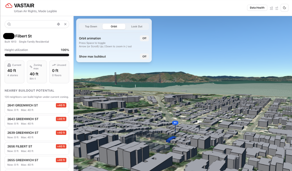Click +40 ft badge on 2639 Greenwich
This screenshot has width=292, height=171.
point(61,133)
